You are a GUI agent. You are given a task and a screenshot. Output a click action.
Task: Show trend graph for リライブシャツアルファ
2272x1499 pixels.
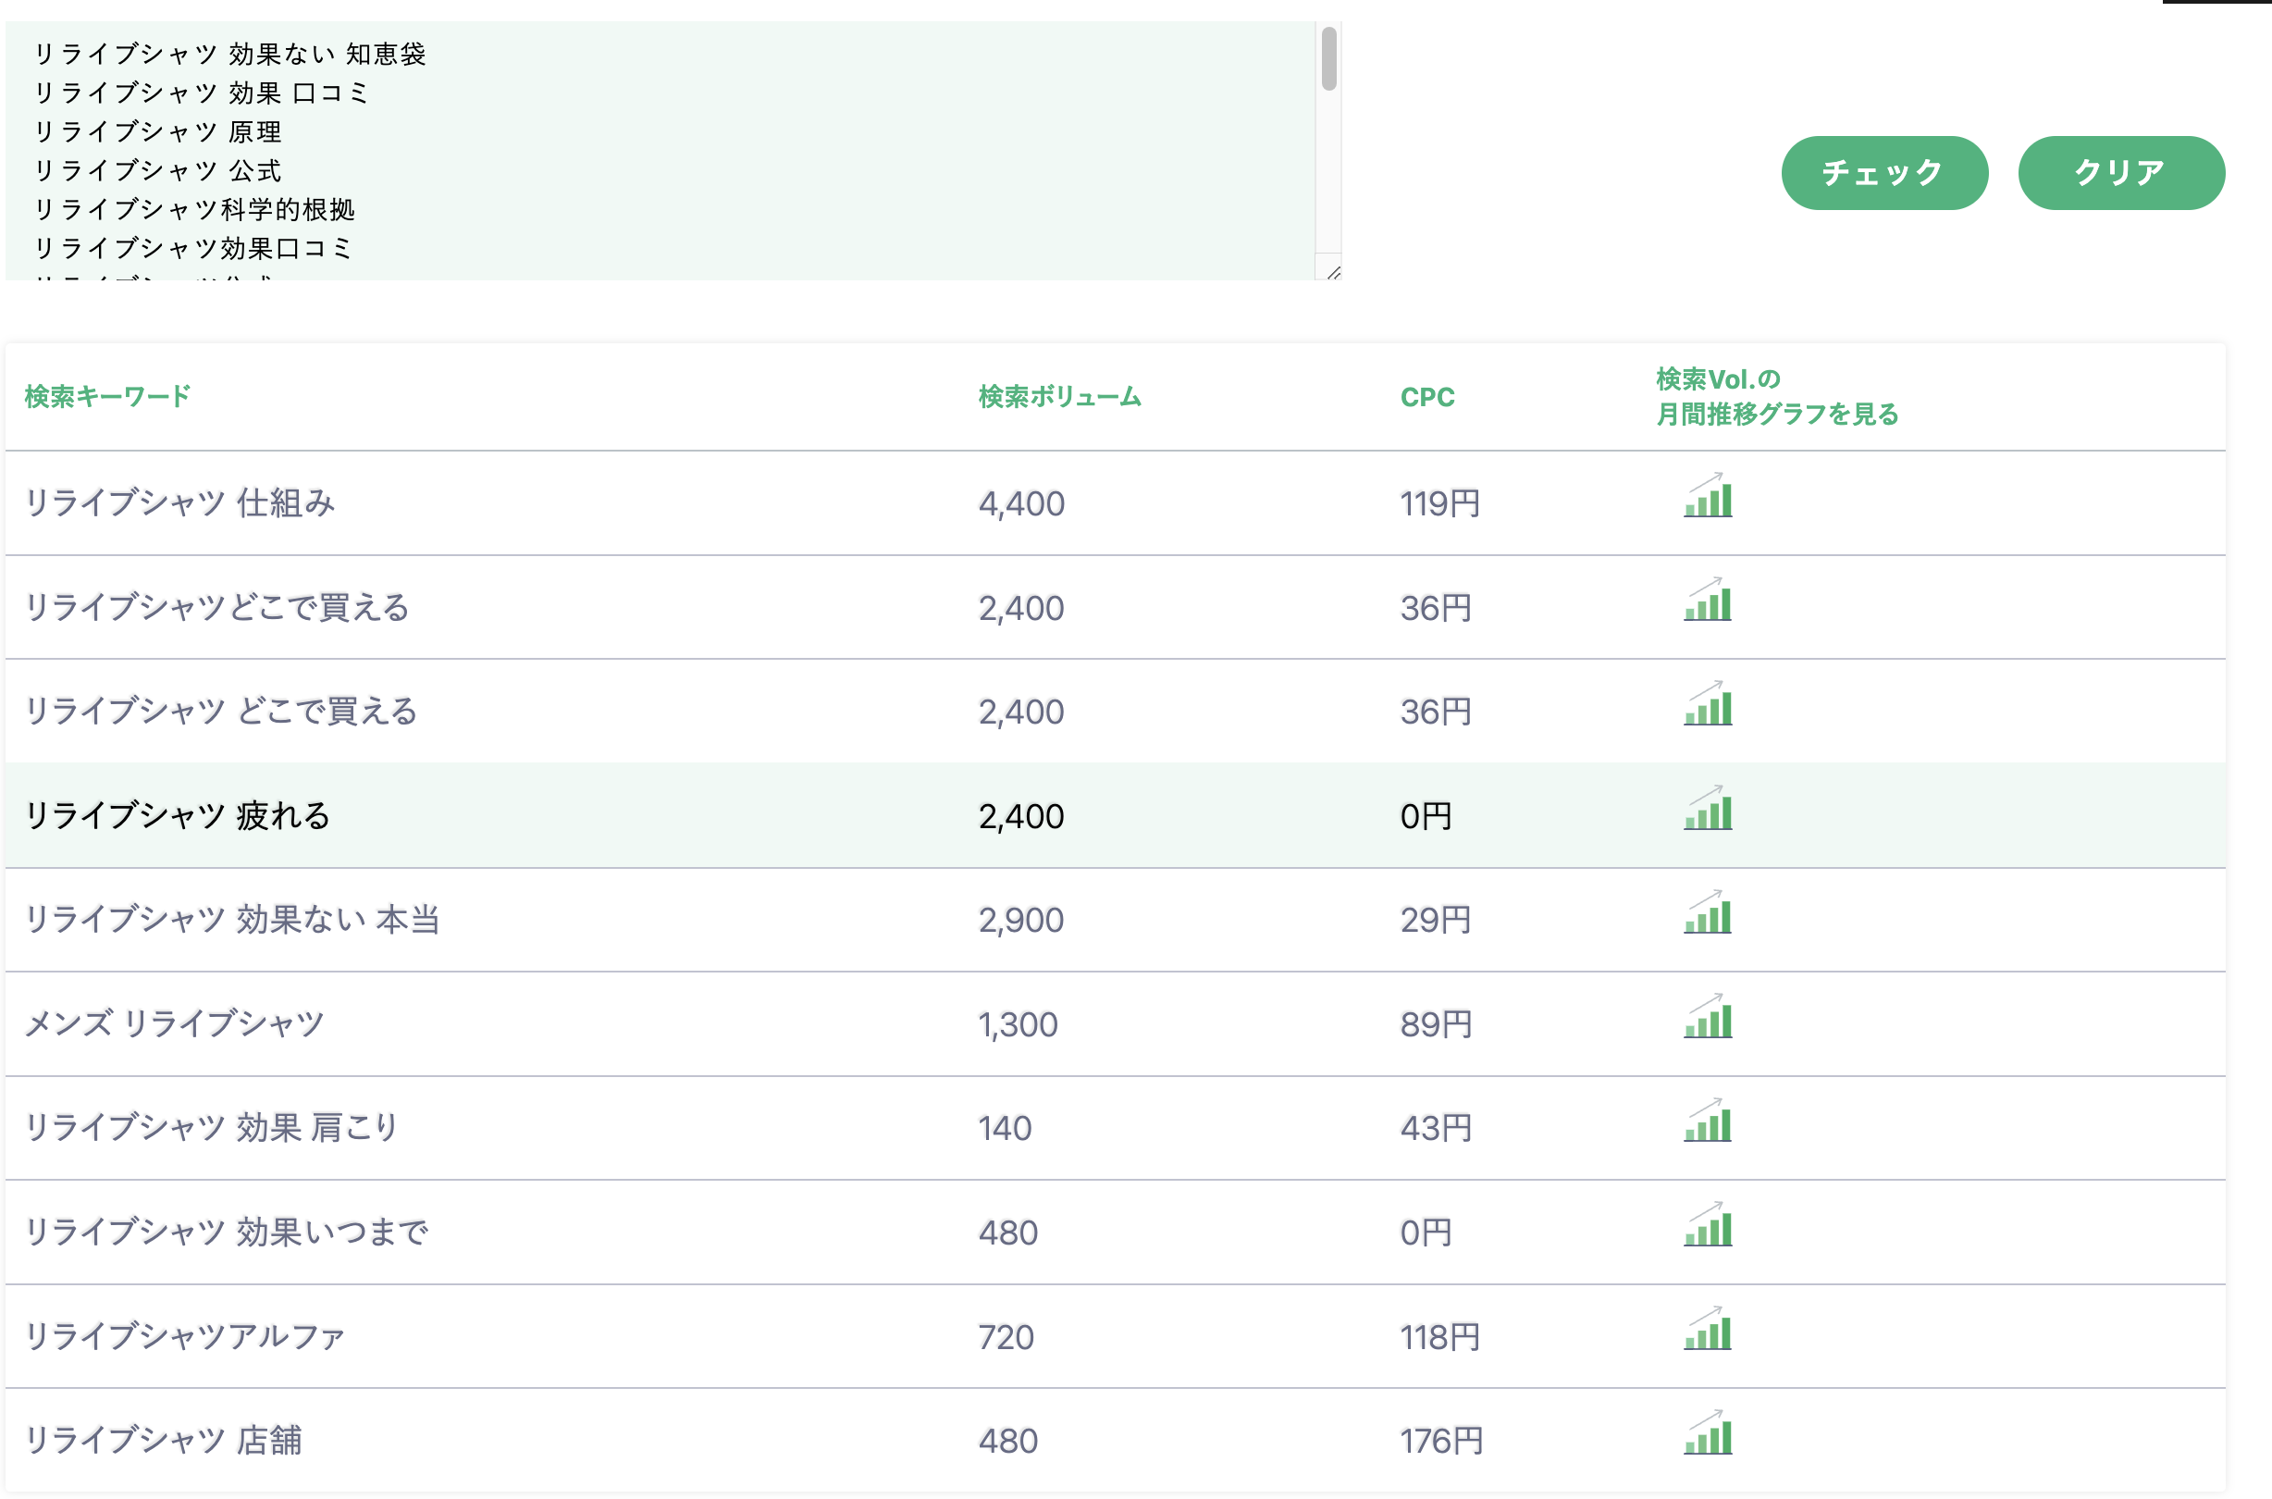coord(1708,1331)
